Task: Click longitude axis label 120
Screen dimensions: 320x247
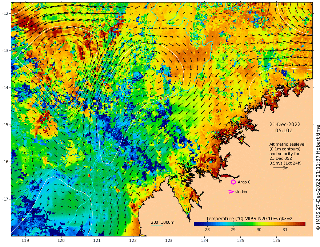Action: click(61, 240)
